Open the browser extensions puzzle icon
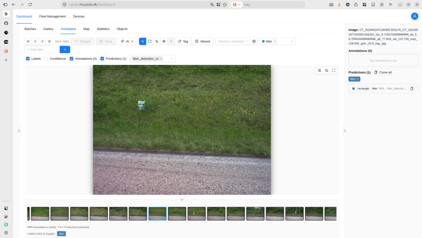This screenshot has height=238, width=422. [356, 5]
